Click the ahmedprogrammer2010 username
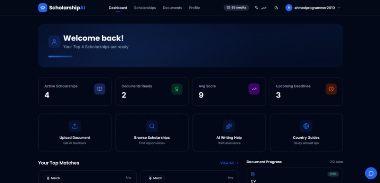 314,8
